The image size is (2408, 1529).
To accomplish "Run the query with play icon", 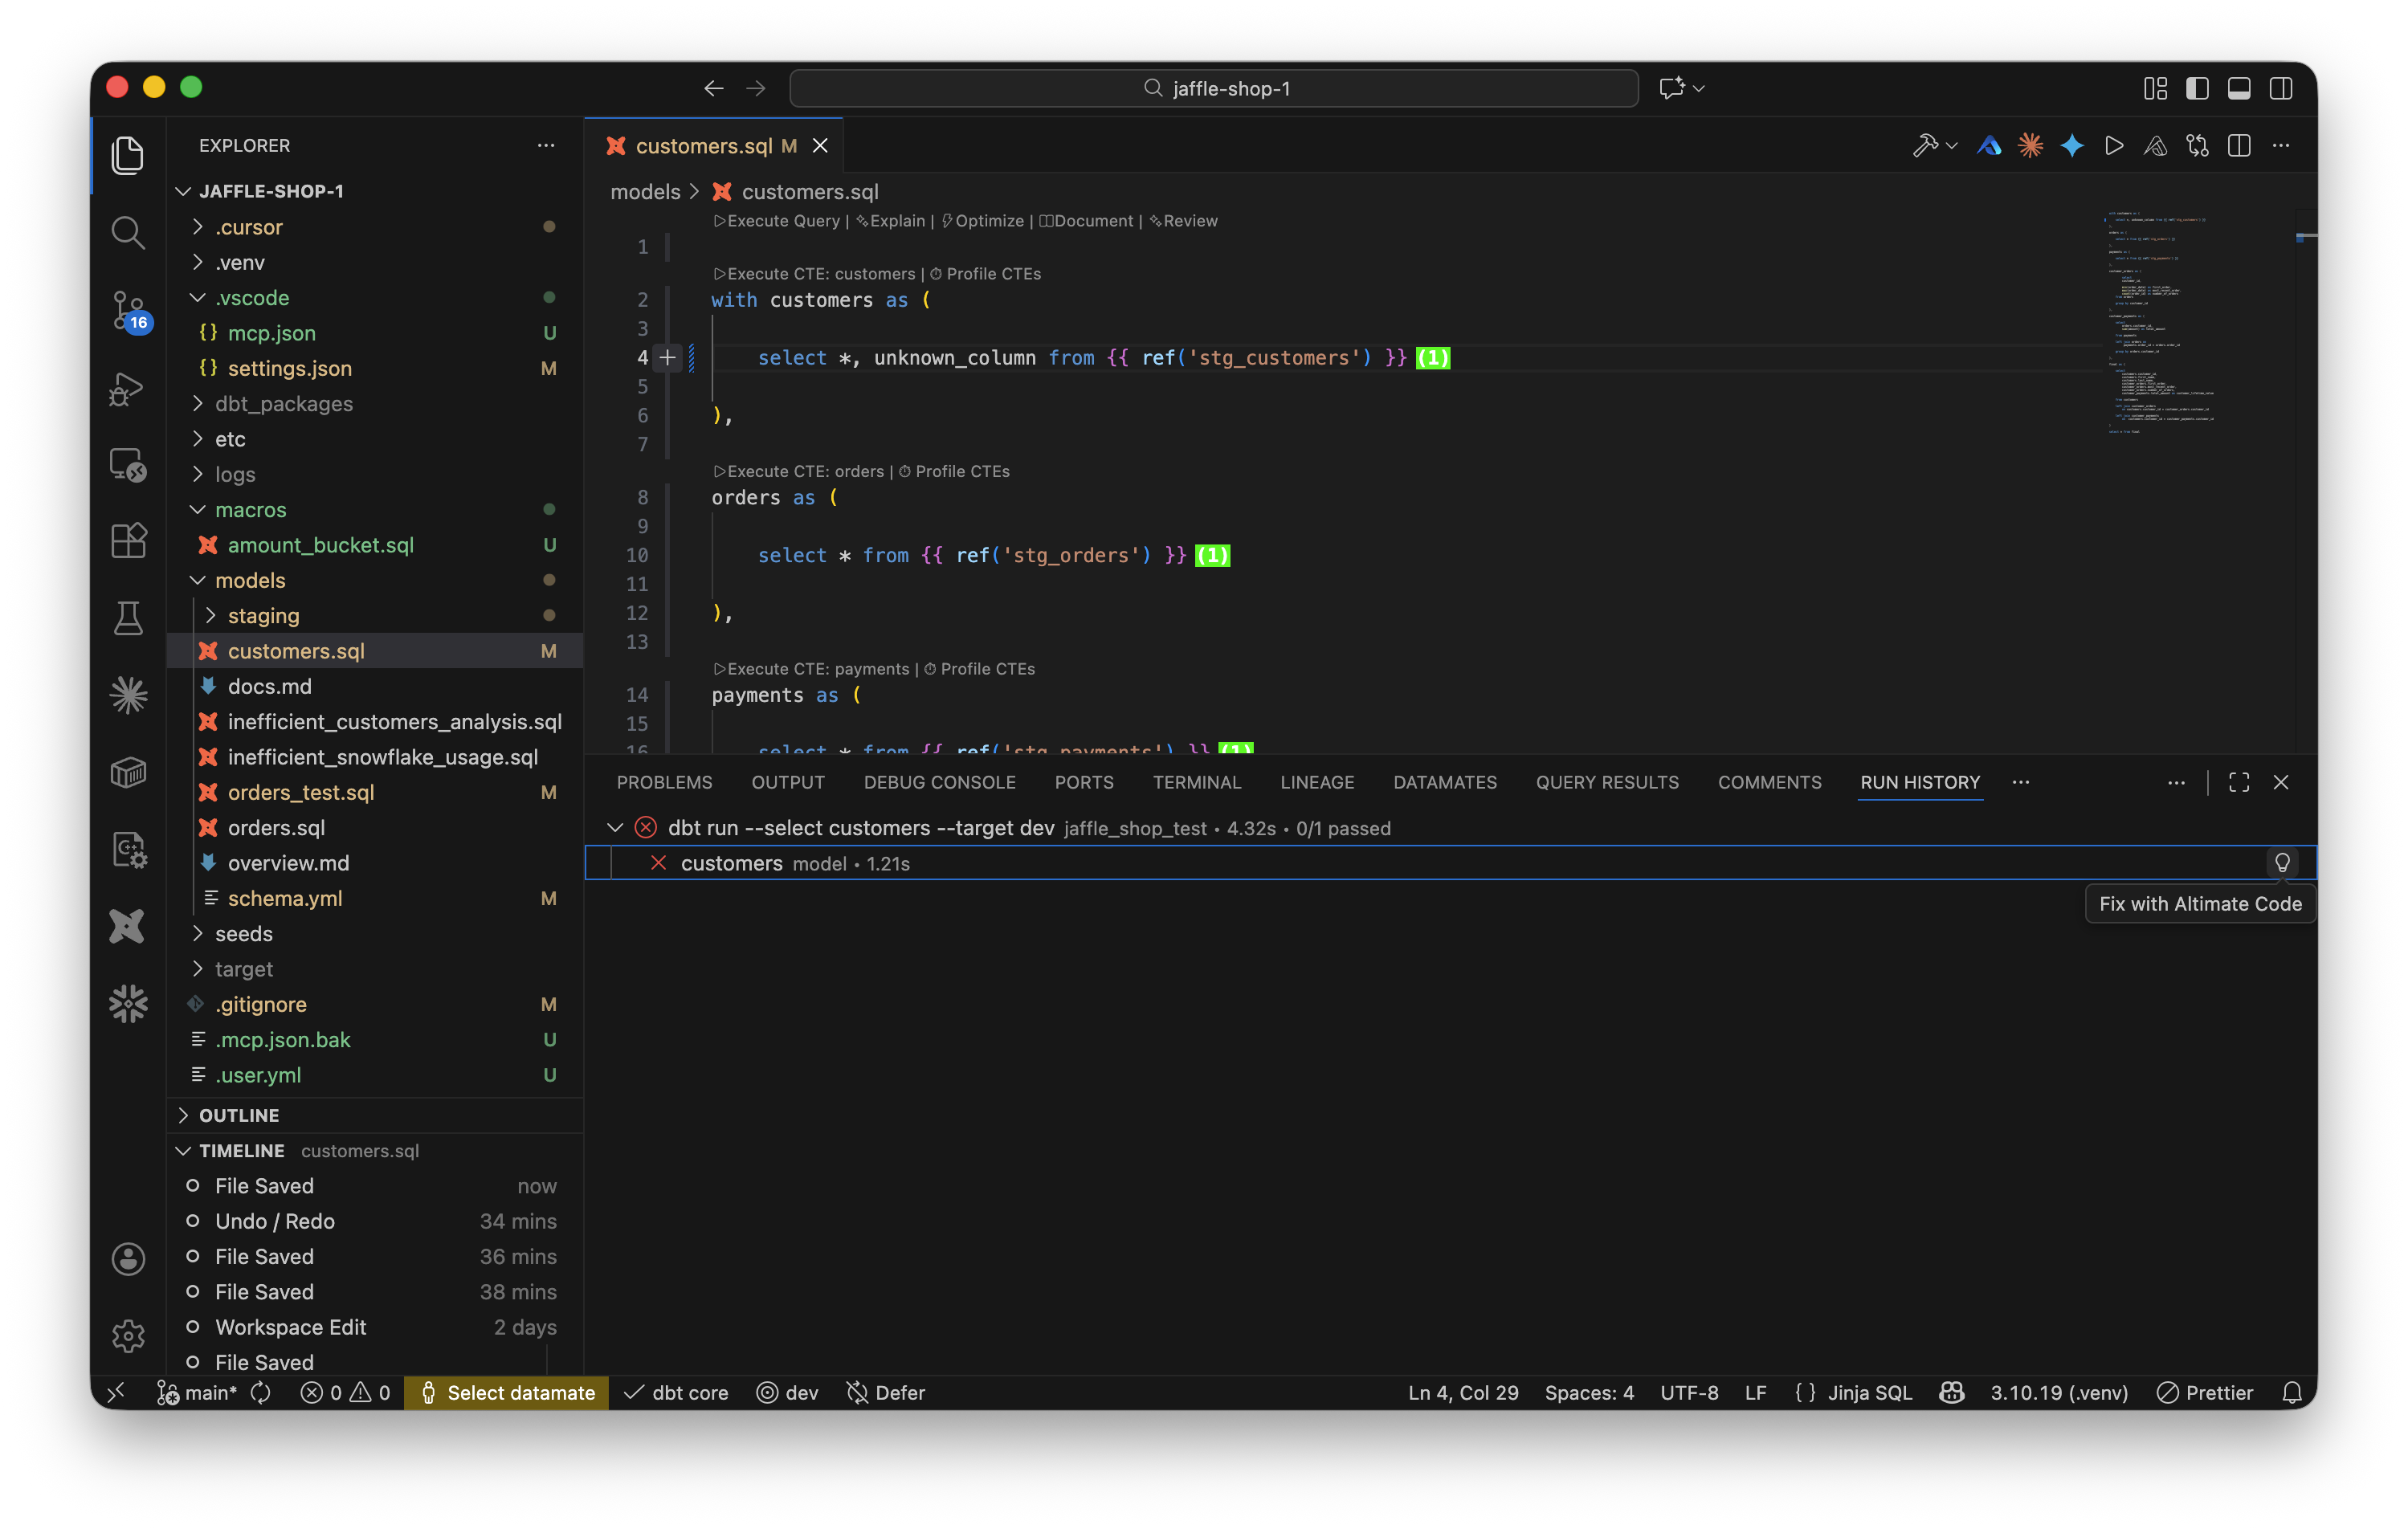I will click(2114, 146).
